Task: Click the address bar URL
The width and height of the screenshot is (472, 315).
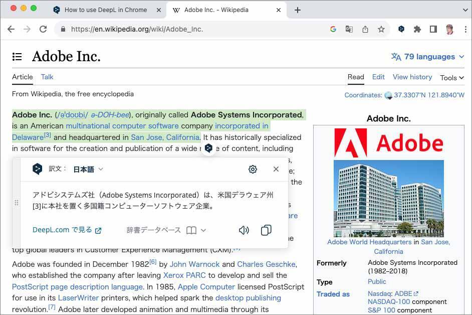Action: [137, 29]
